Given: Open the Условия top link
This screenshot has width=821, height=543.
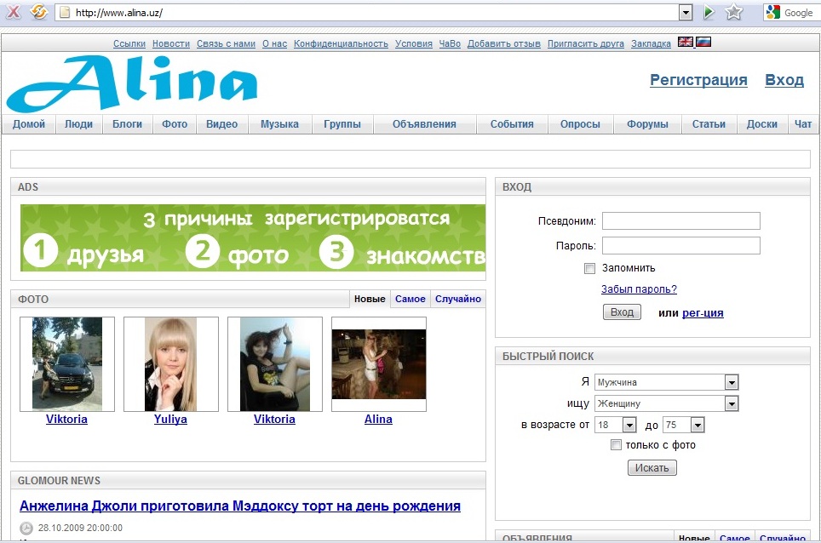Looking at the screenshot, I should (x=414, y=44).
